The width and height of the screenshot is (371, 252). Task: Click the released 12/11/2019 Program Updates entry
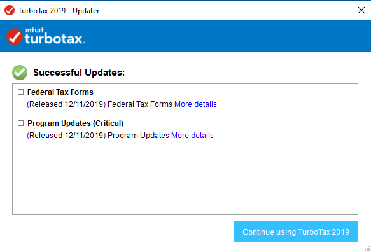click(98, 136)
